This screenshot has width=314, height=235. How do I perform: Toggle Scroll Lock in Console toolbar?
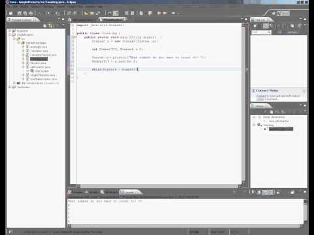259,192
